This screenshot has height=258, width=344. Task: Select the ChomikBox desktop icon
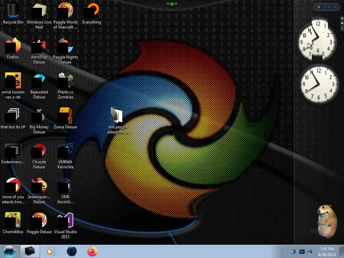coord(13,223)
